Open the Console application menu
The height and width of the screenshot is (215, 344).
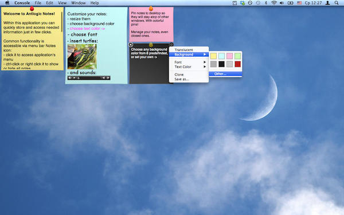[x=22, y=3]
